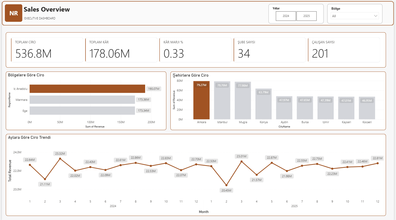
Task: Click the Sales Overview heading
Action: click(47, 9)
